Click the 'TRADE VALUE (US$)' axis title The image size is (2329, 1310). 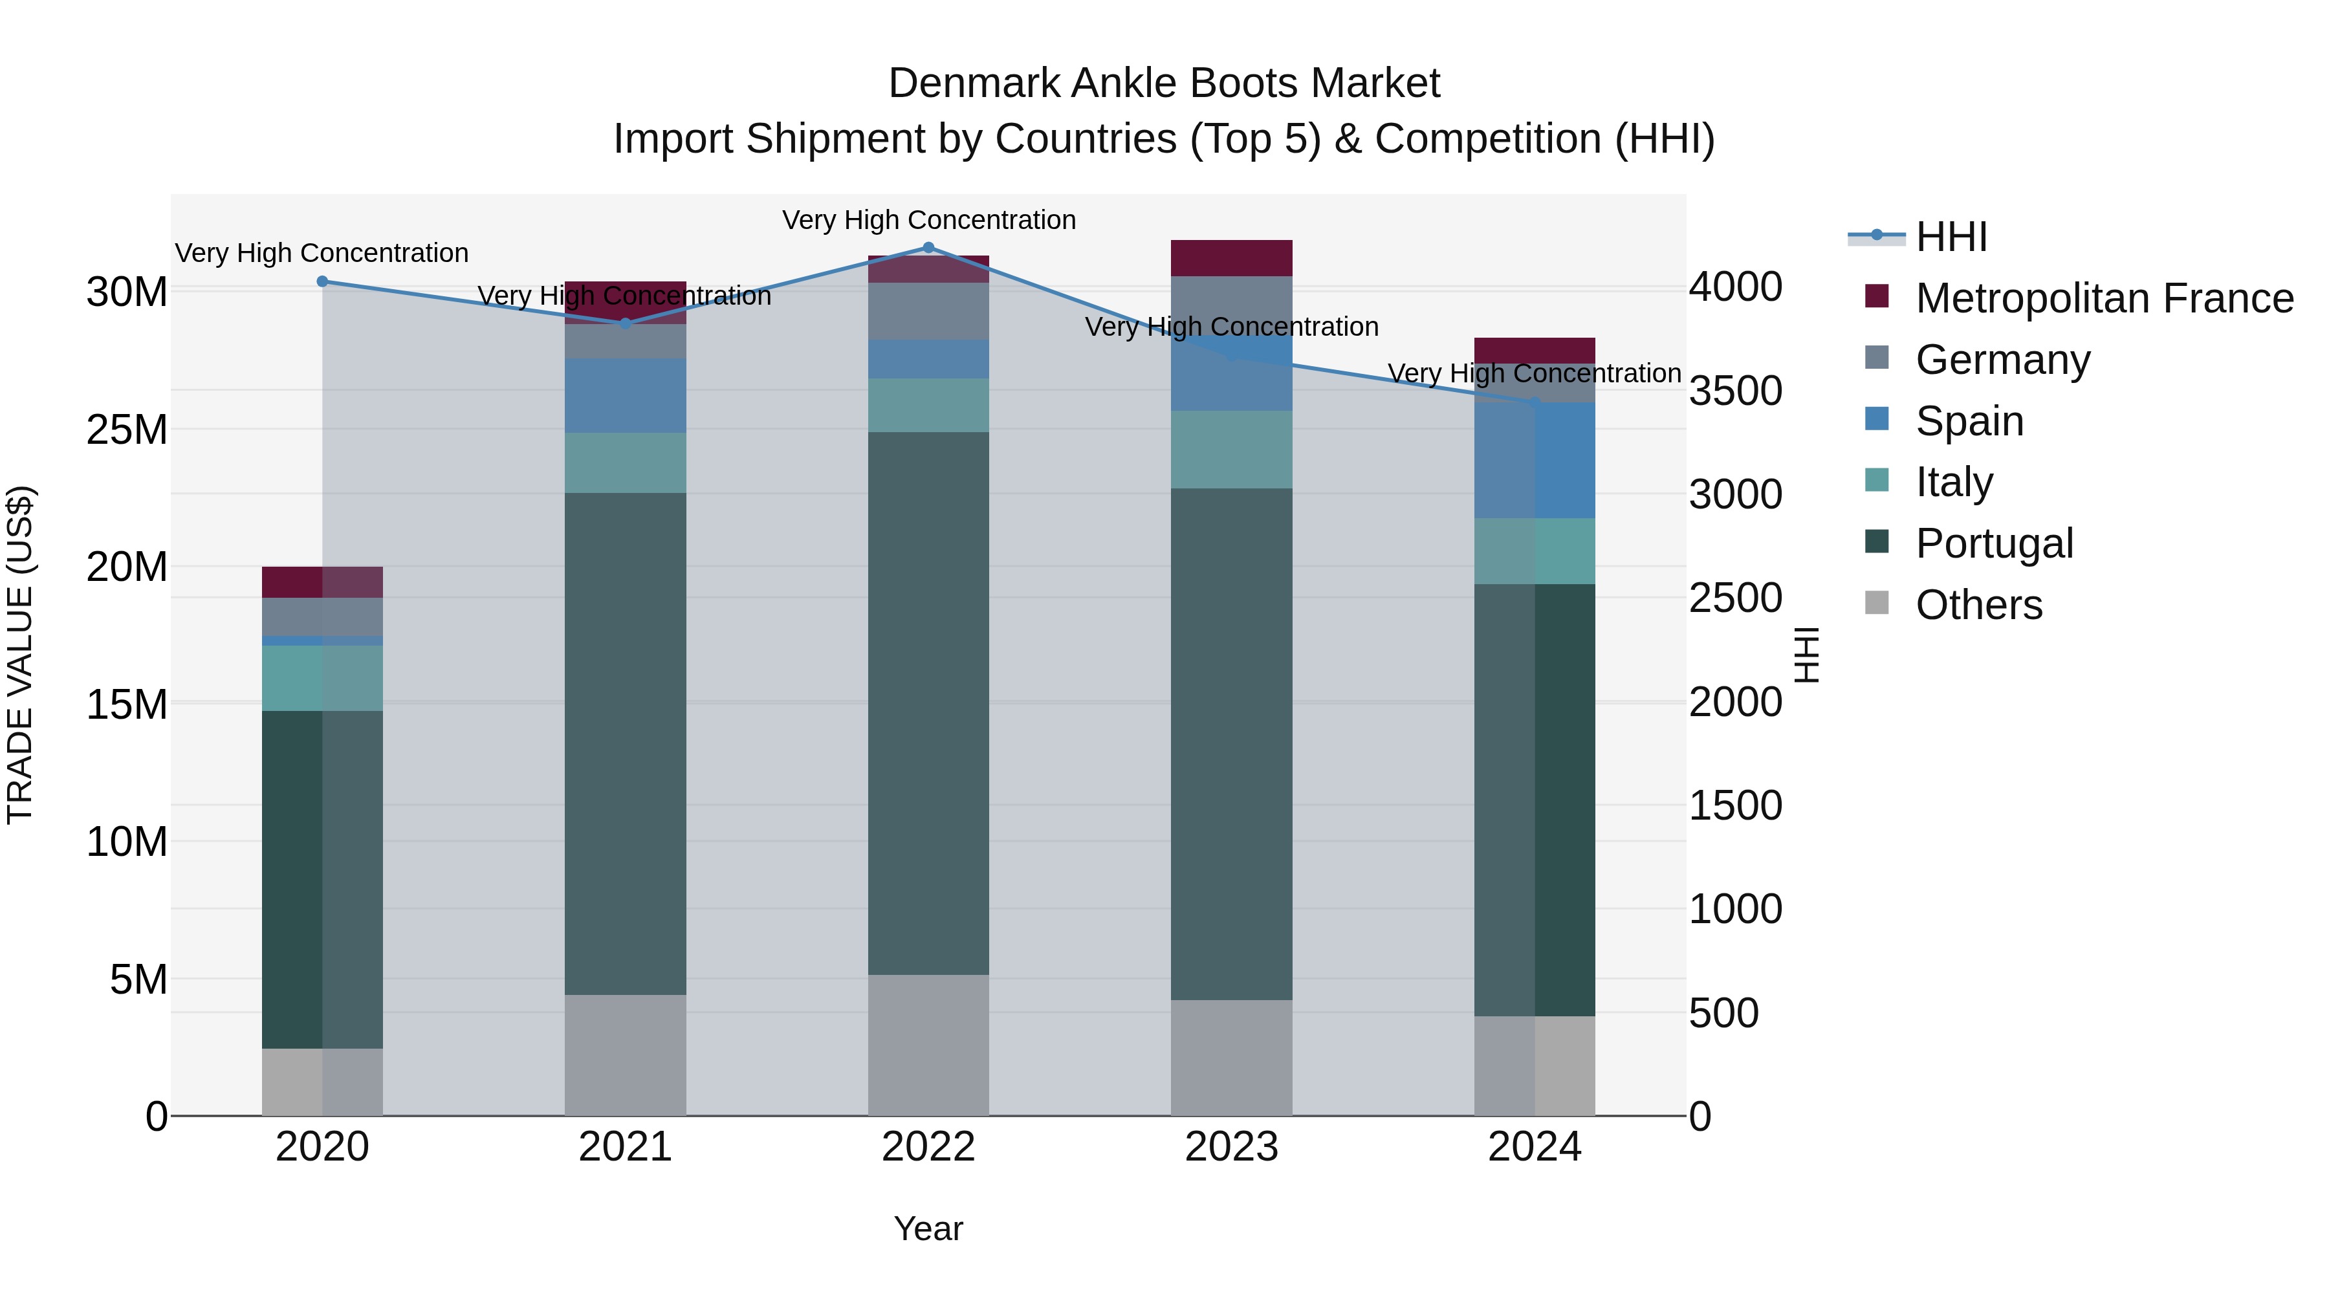coord(20,655)
